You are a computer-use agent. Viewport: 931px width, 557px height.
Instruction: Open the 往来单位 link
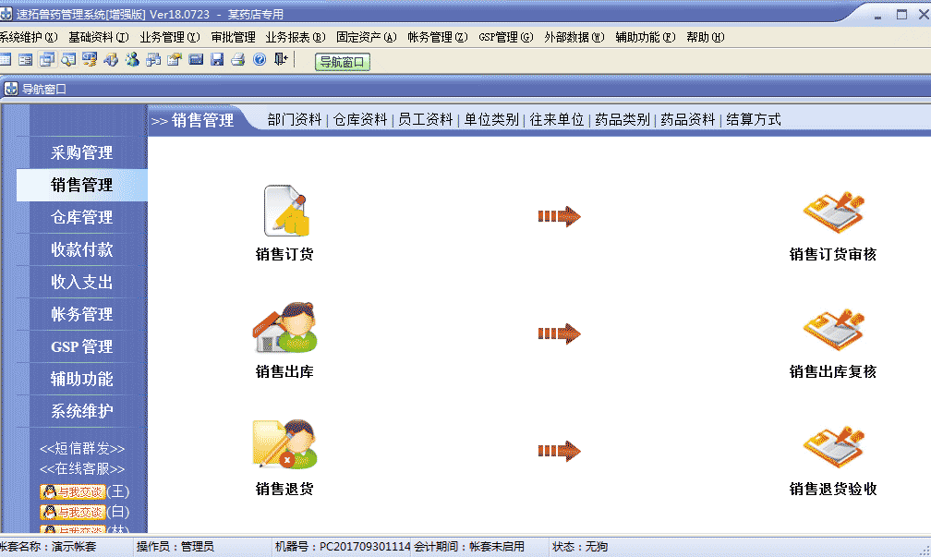pyautogui.click(x=557, y=119)
